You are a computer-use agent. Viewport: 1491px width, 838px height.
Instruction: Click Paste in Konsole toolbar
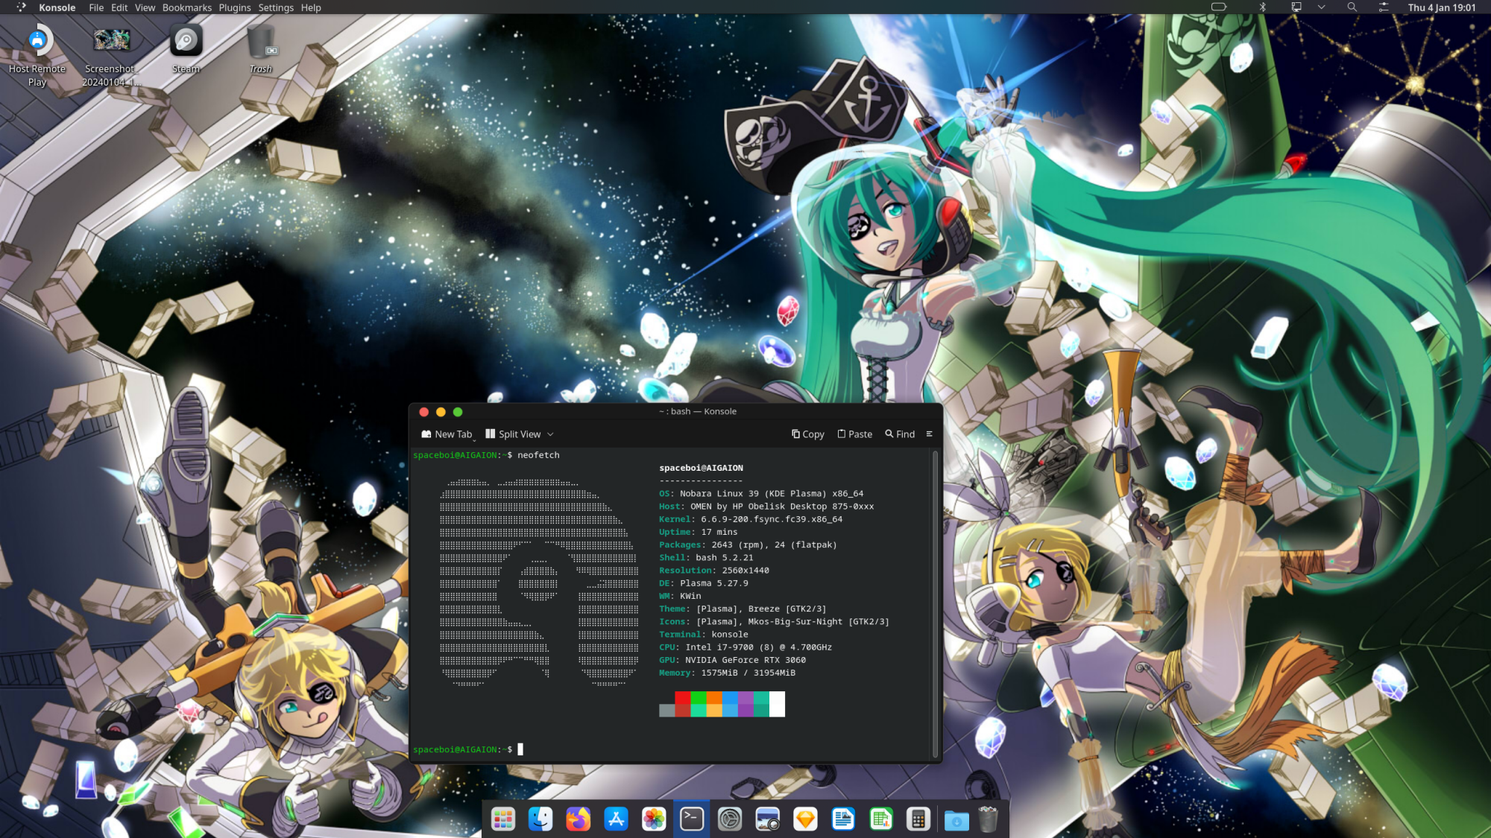click(854, 434)
